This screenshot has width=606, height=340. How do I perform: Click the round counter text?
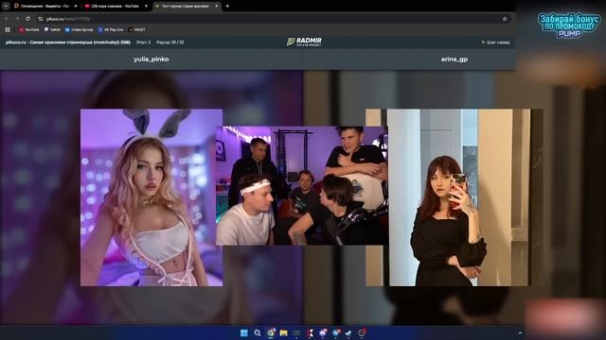170,42
